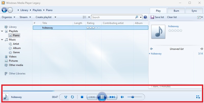
Task: Select Music in navigation tree
Action: tap(12, 40)
